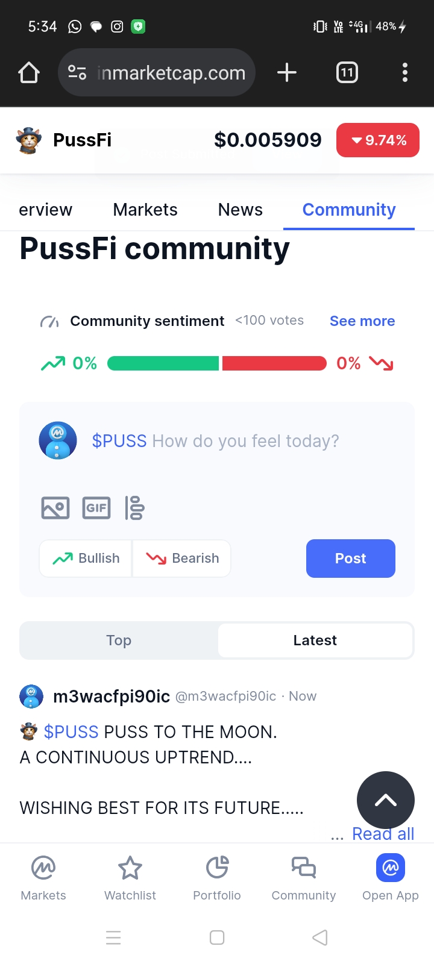This screenshot has height=964, width=434.
Task: Switch the feed to Latest posts
Action: click(x=315, y=640)
